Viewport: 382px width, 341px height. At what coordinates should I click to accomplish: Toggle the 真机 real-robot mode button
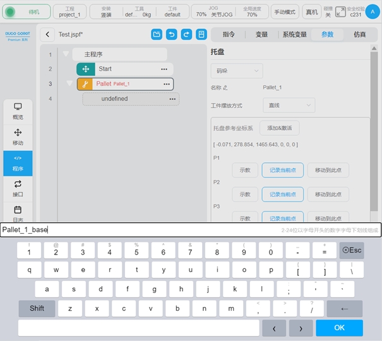point(312,12)
